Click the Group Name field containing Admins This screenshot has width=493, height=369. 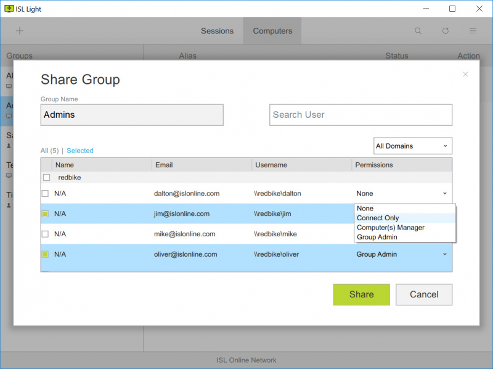(x=132, y=115)
